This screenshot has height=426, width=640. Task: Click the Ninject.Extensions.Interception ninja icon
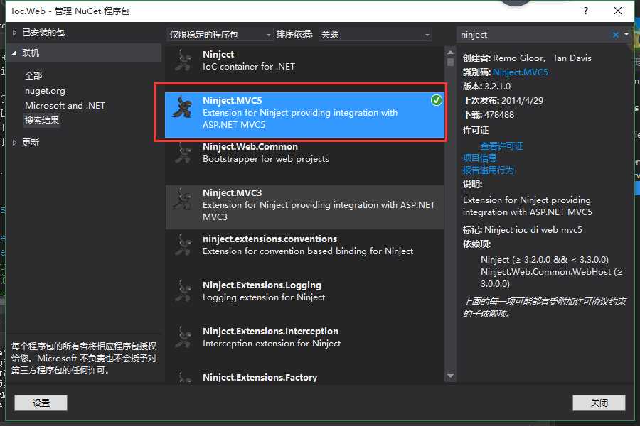(x=183, y=337)
